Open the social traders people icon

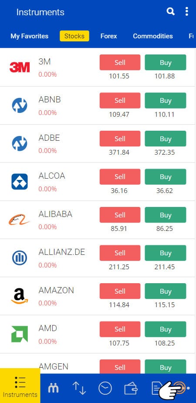tap(53, 388)
